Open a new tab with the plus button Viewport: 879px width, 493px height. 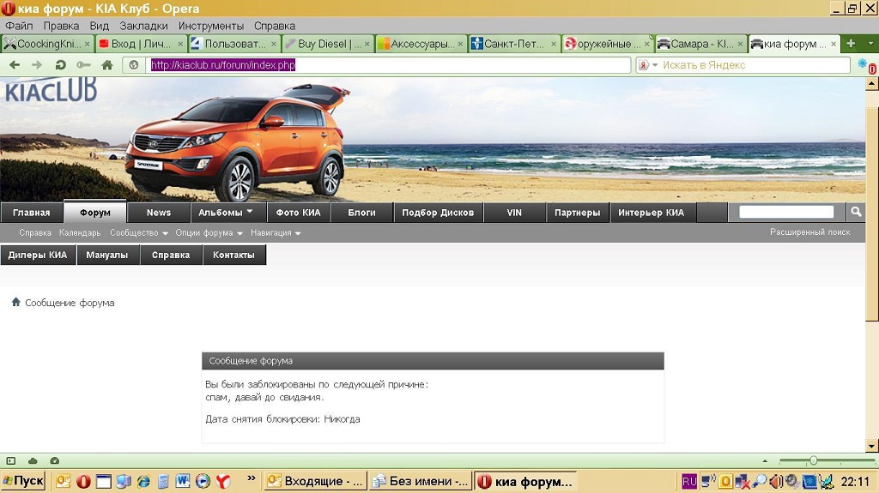851,44
